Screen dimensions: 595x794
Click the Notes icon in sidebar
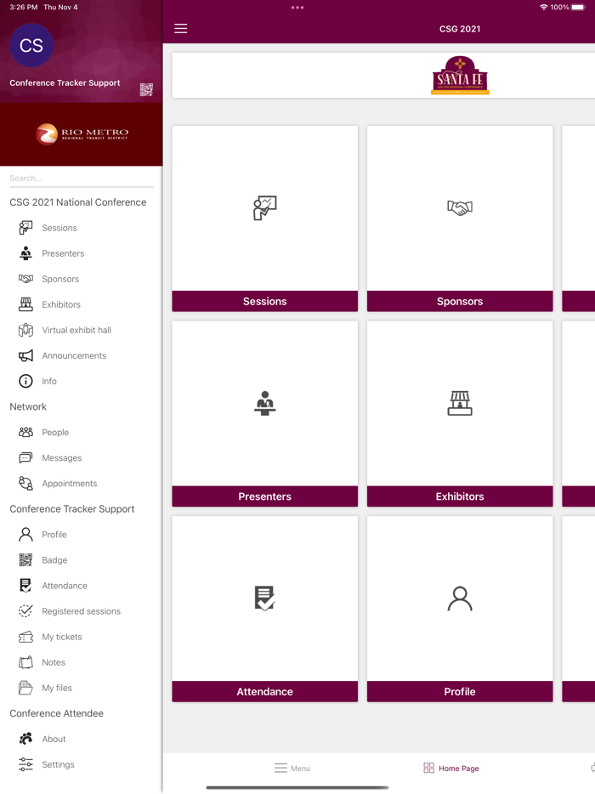(x=25, y=662)
